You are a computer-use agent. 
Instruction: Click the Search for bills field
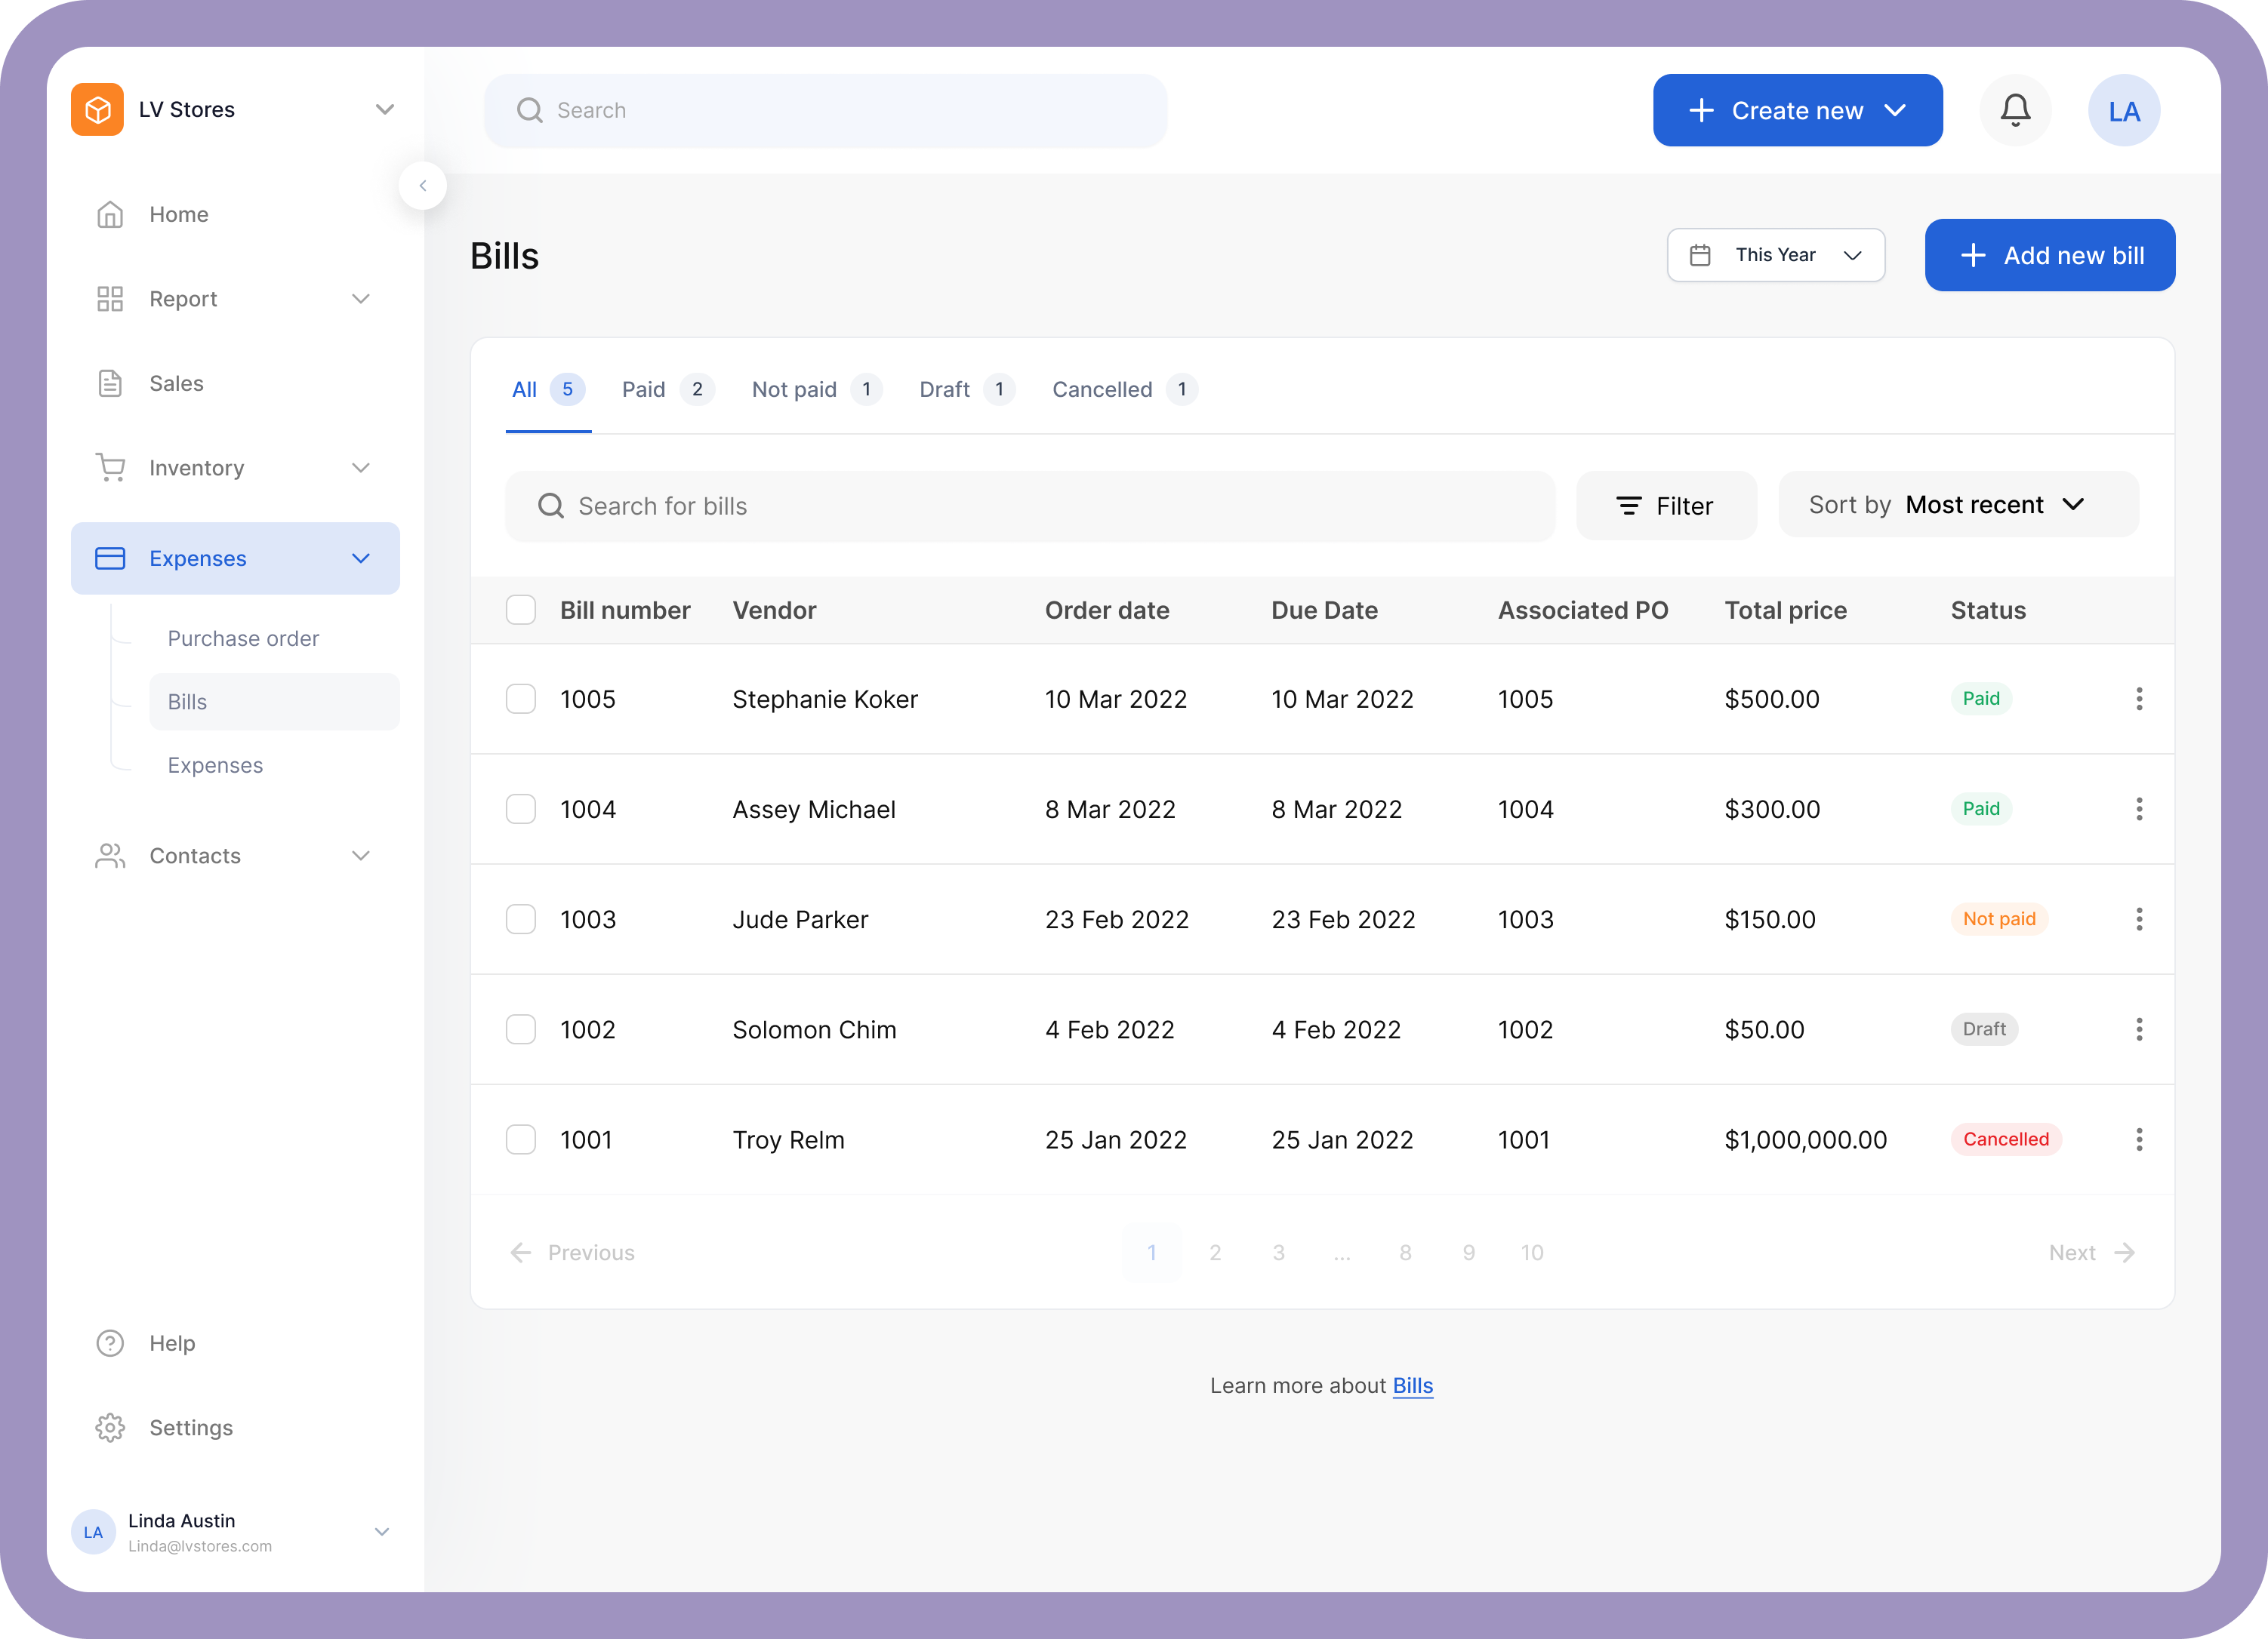1030,506
